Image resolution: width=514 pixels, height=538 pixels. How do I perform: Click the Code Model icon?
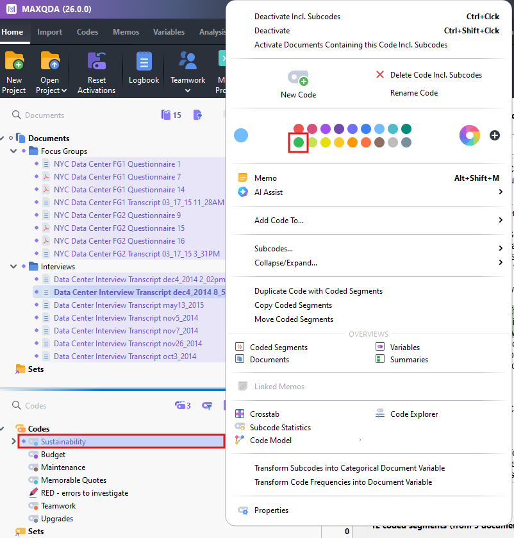[x=240, y=439]
